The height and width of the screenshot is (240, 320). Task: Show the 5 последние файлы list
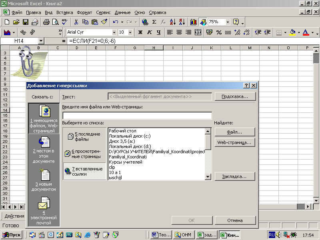84,136
